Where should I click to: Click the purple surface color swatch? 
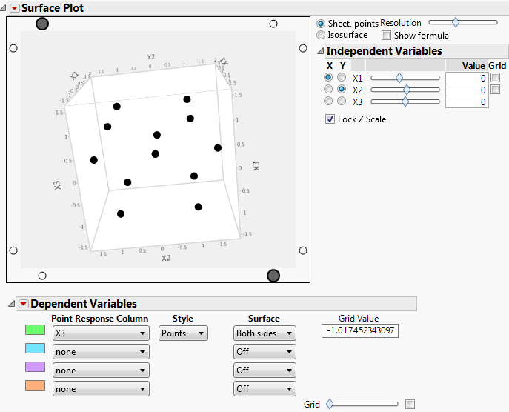tap(35, 368)
